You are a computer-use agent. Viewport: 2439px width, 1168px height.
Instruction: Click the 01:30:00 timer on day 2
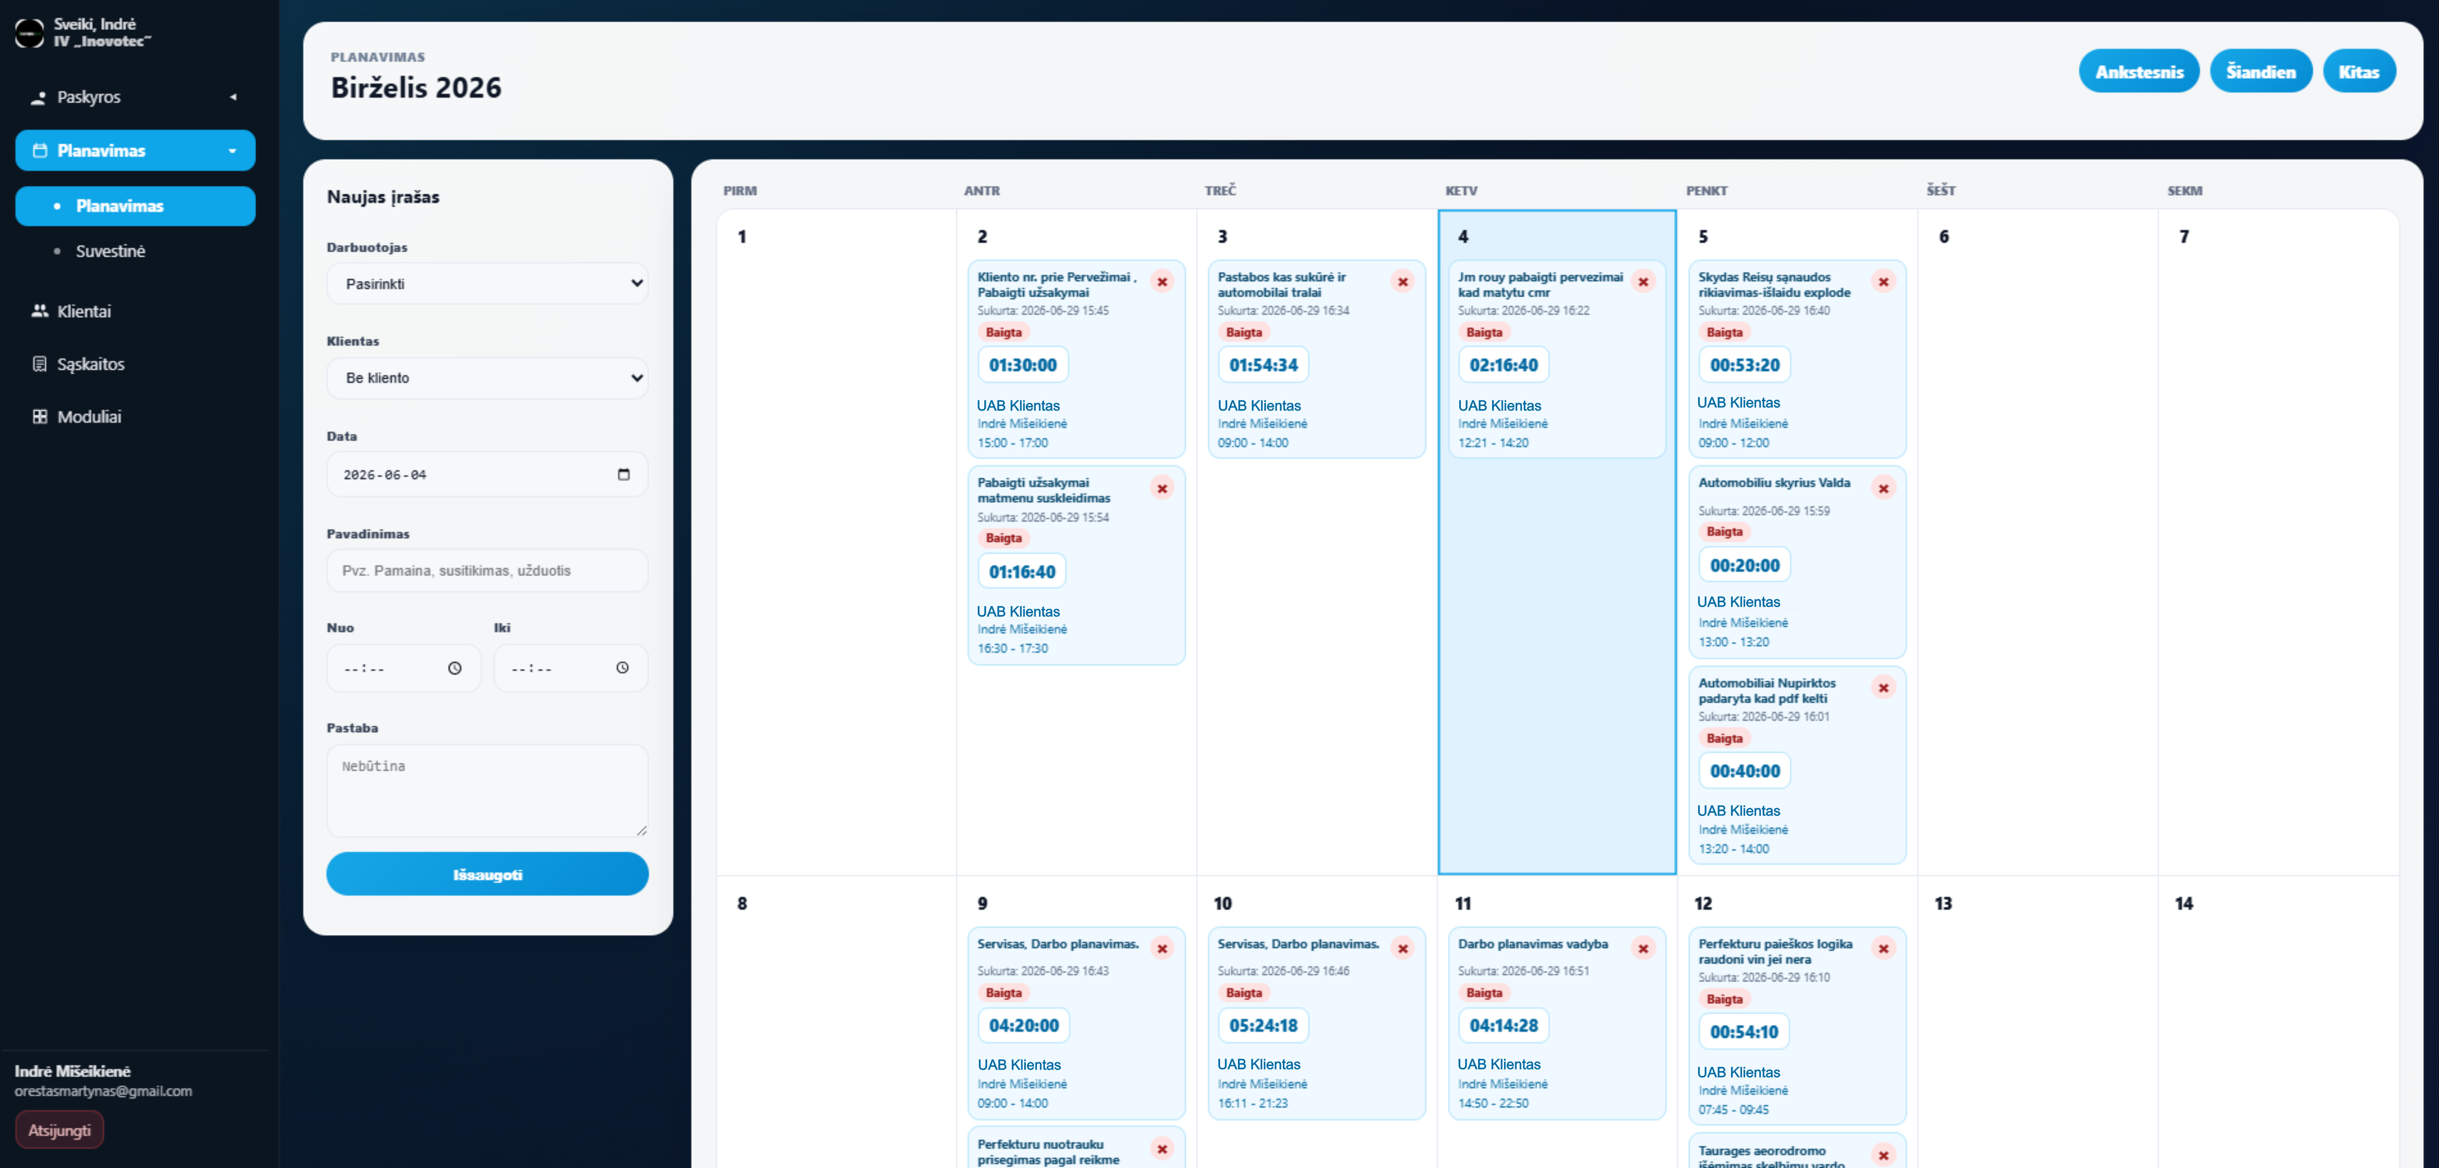click(x=1023, y=365)
